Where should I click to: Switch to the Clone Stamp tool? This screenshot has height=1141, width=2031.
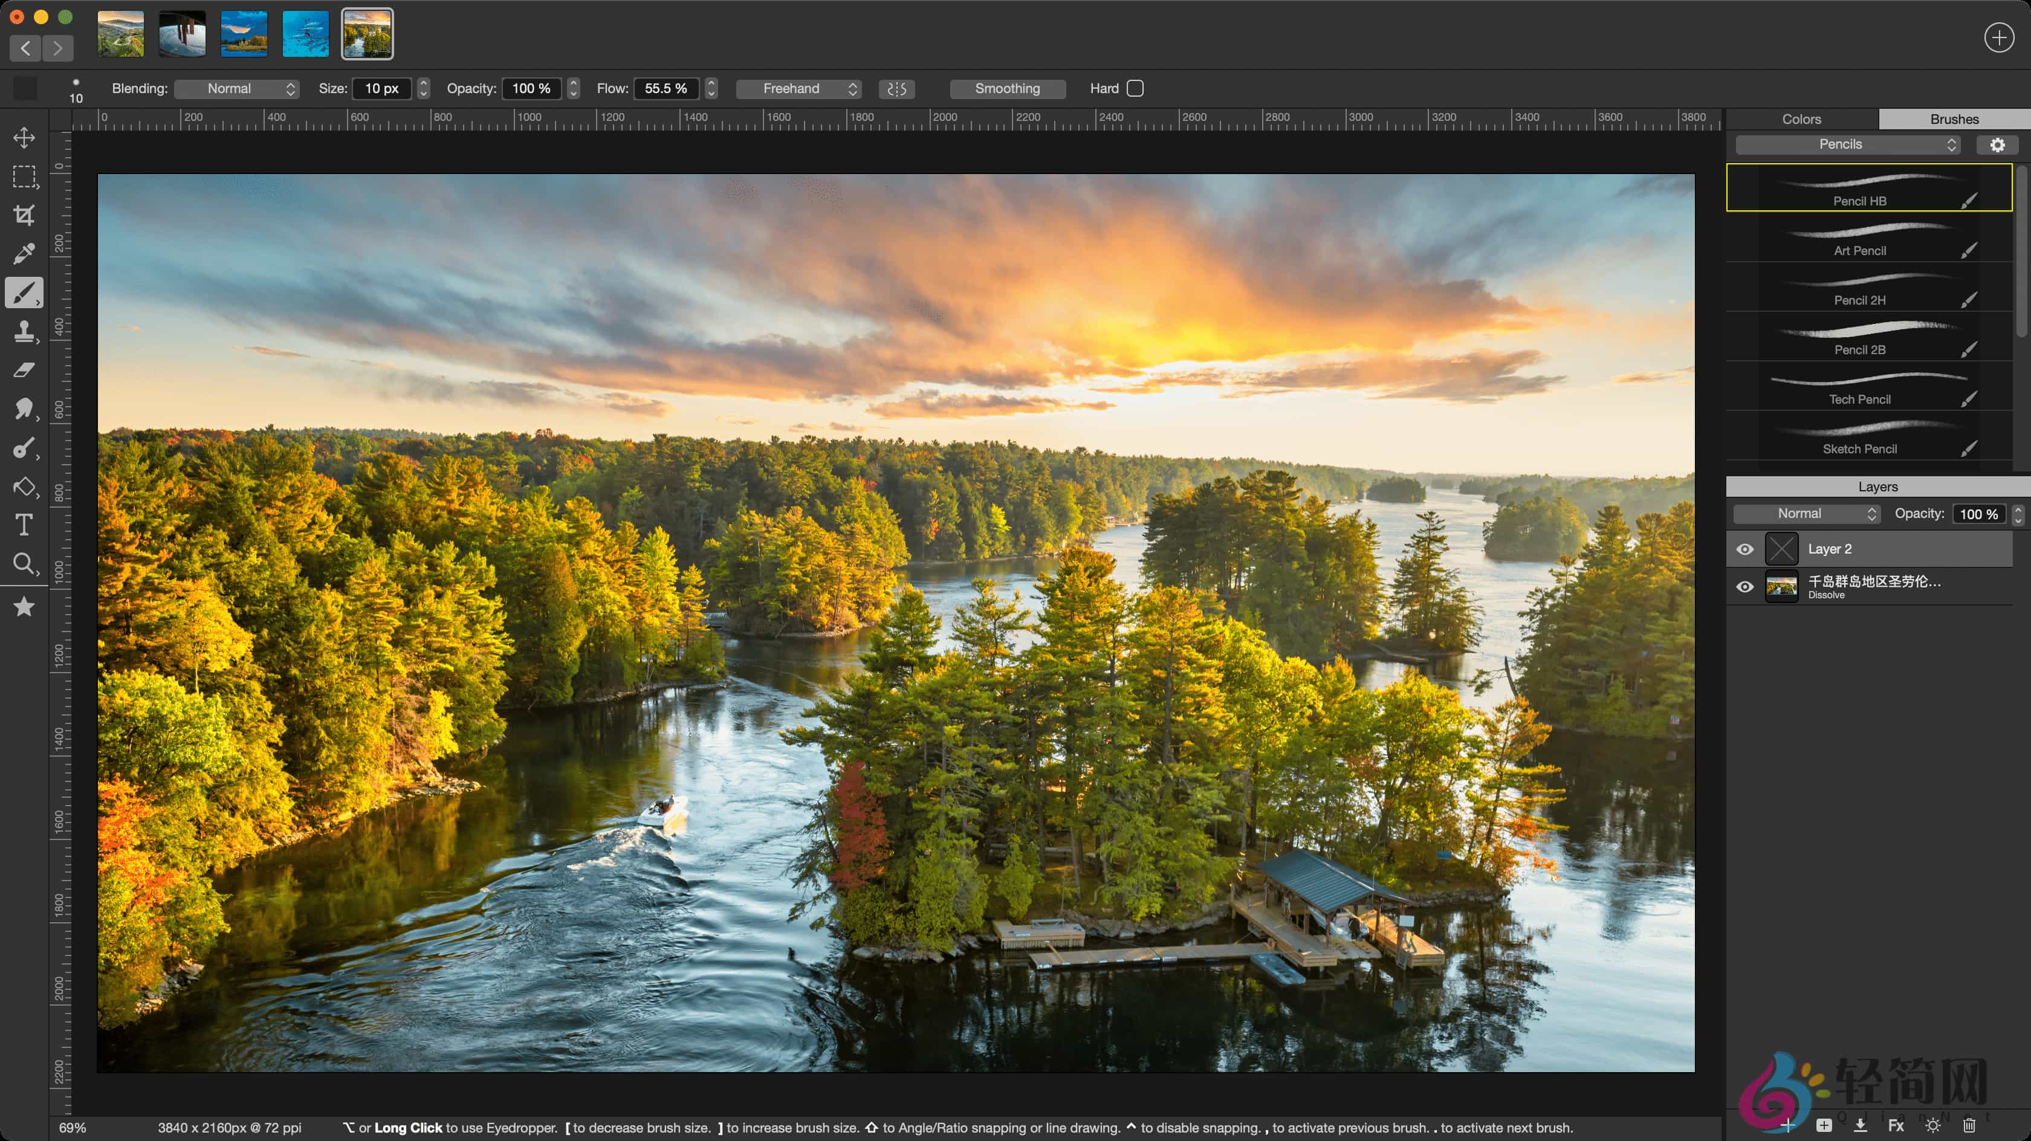pos(24,331)
